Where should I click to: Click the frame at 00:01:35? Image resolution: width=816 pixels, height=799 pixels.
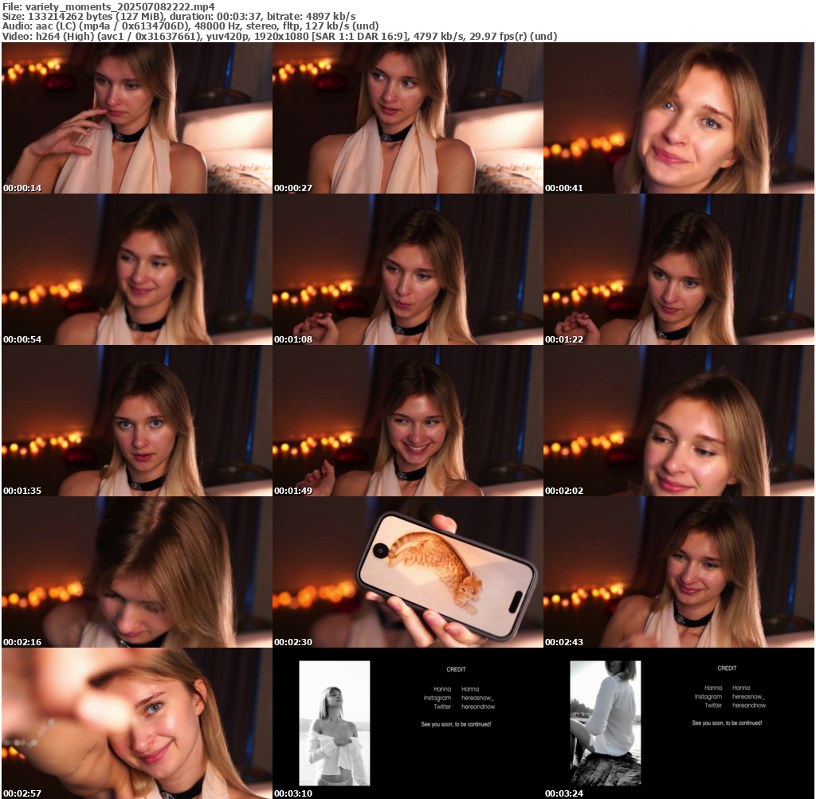coord(136,421)
